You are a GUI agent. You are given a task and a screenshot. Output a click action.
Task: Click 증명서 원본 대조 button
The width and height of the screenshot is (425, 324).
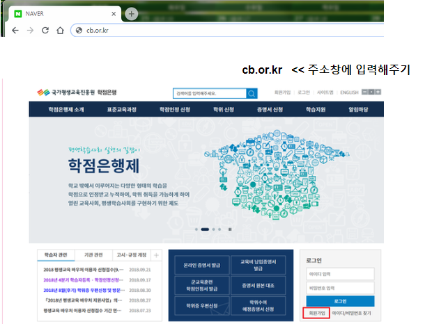[258, 285]
